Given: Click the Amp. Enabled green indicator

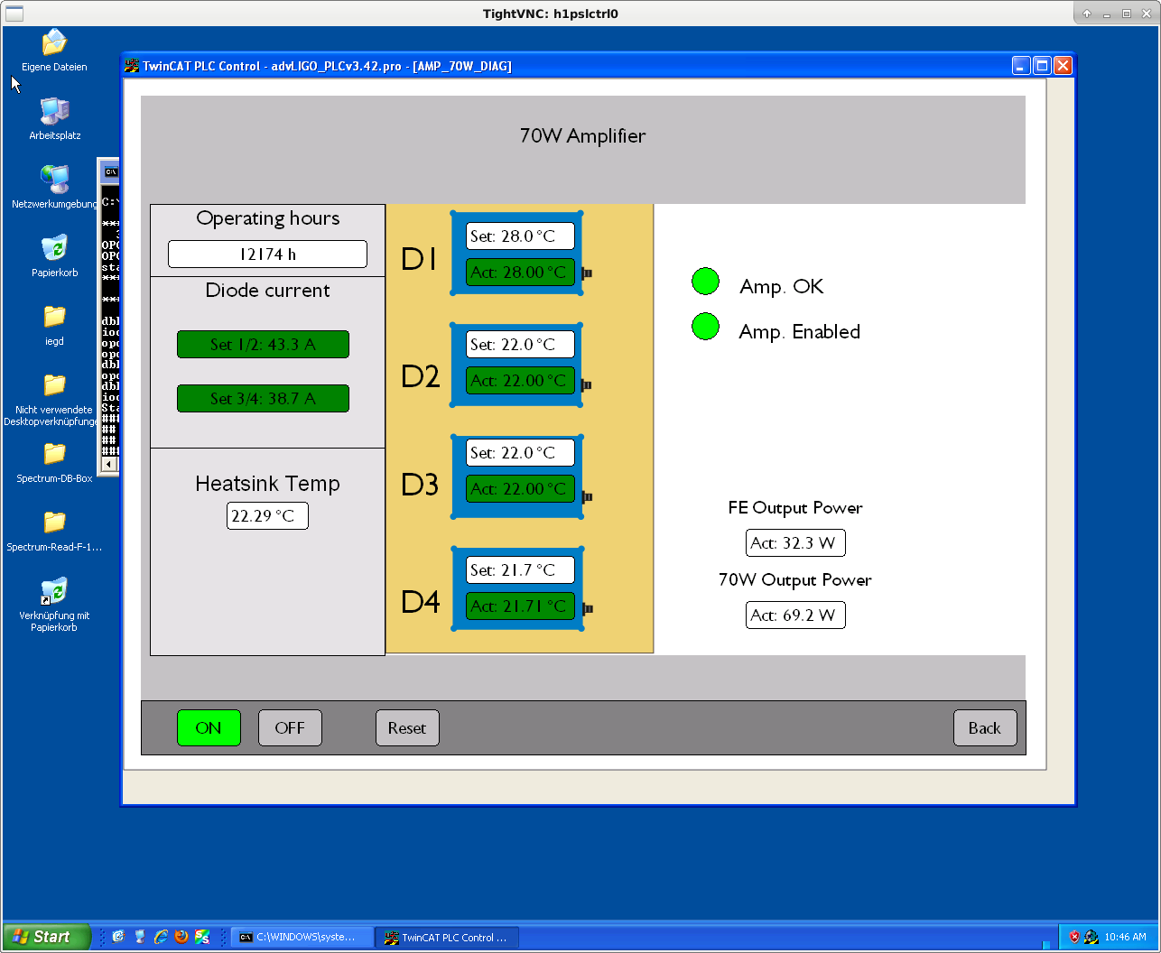Looking at the screenshot, I should point(705,327).
